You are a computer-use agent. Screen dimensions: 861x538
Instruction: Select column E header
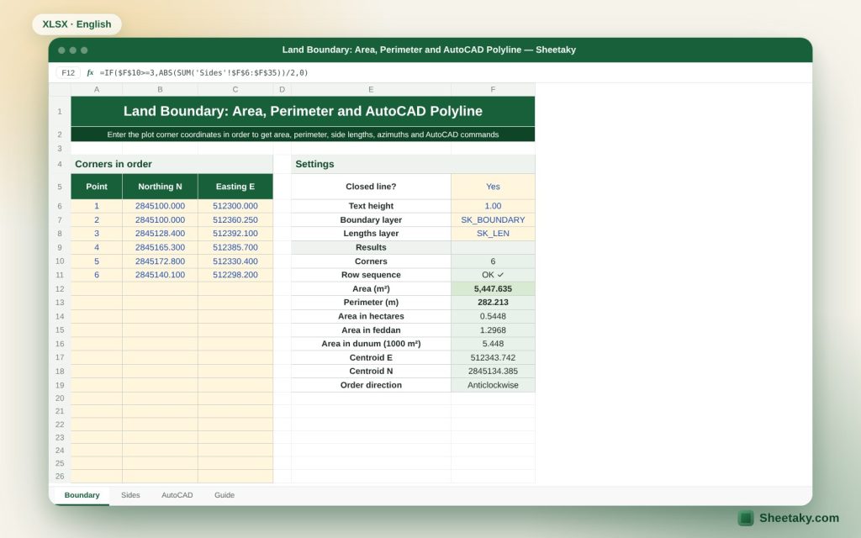coord(371,89)
